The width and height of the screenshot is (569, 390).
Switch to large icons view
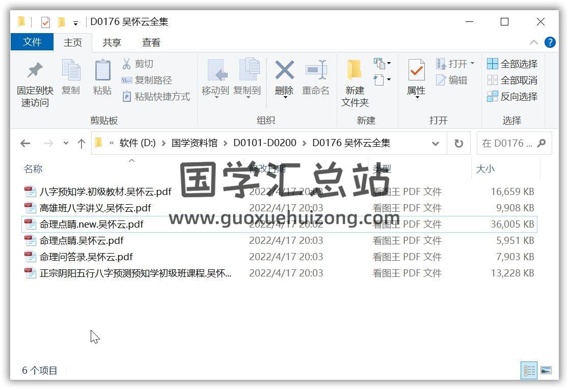546,371
